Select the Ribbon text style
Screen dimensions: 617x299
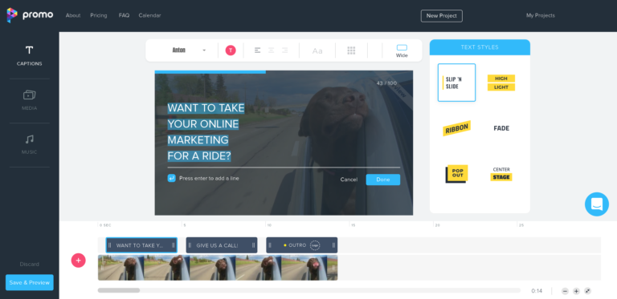point(456,128)
